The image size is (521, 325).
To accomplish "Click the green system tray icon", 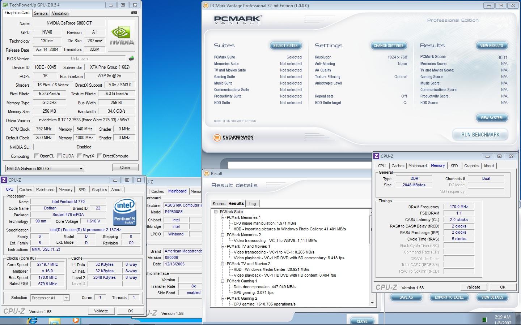I will click(484, 320).
